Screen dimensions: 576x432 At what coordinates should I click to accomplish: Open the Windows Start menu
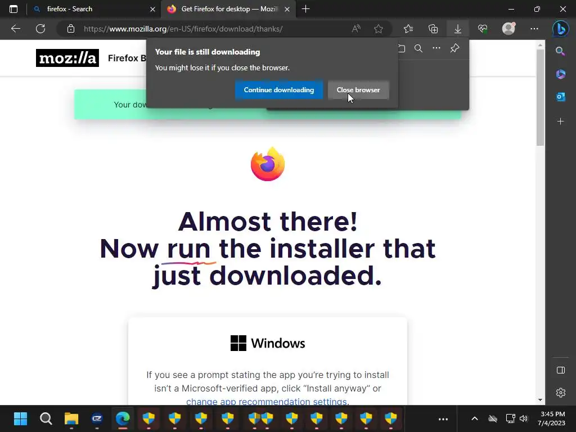click(x=21, y=418)
